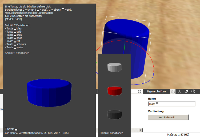
Task: Select the dotted-circle general properties tab icon
Action: [173, 92]
